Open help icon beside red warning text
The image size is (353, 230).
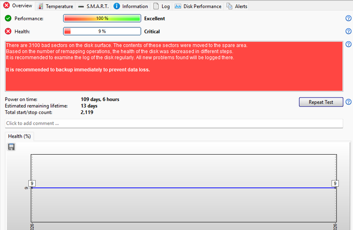point(348,44)
